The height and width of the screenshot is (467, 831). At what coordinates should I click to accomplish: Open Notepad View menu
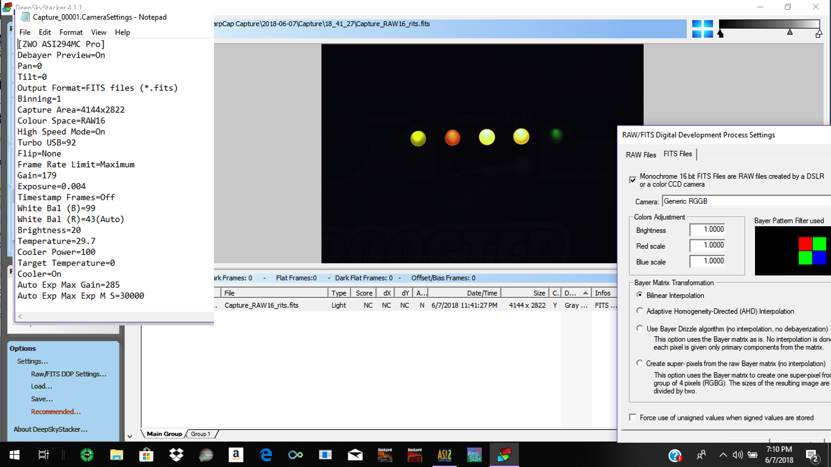98,32
